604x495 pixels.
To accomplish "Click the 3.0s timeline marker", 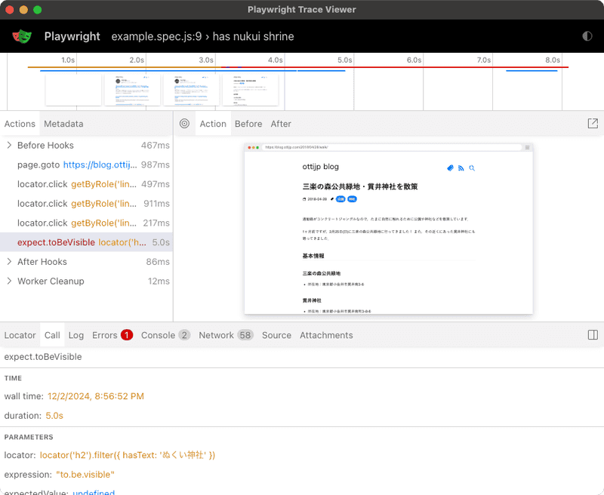I will [206, 60].
